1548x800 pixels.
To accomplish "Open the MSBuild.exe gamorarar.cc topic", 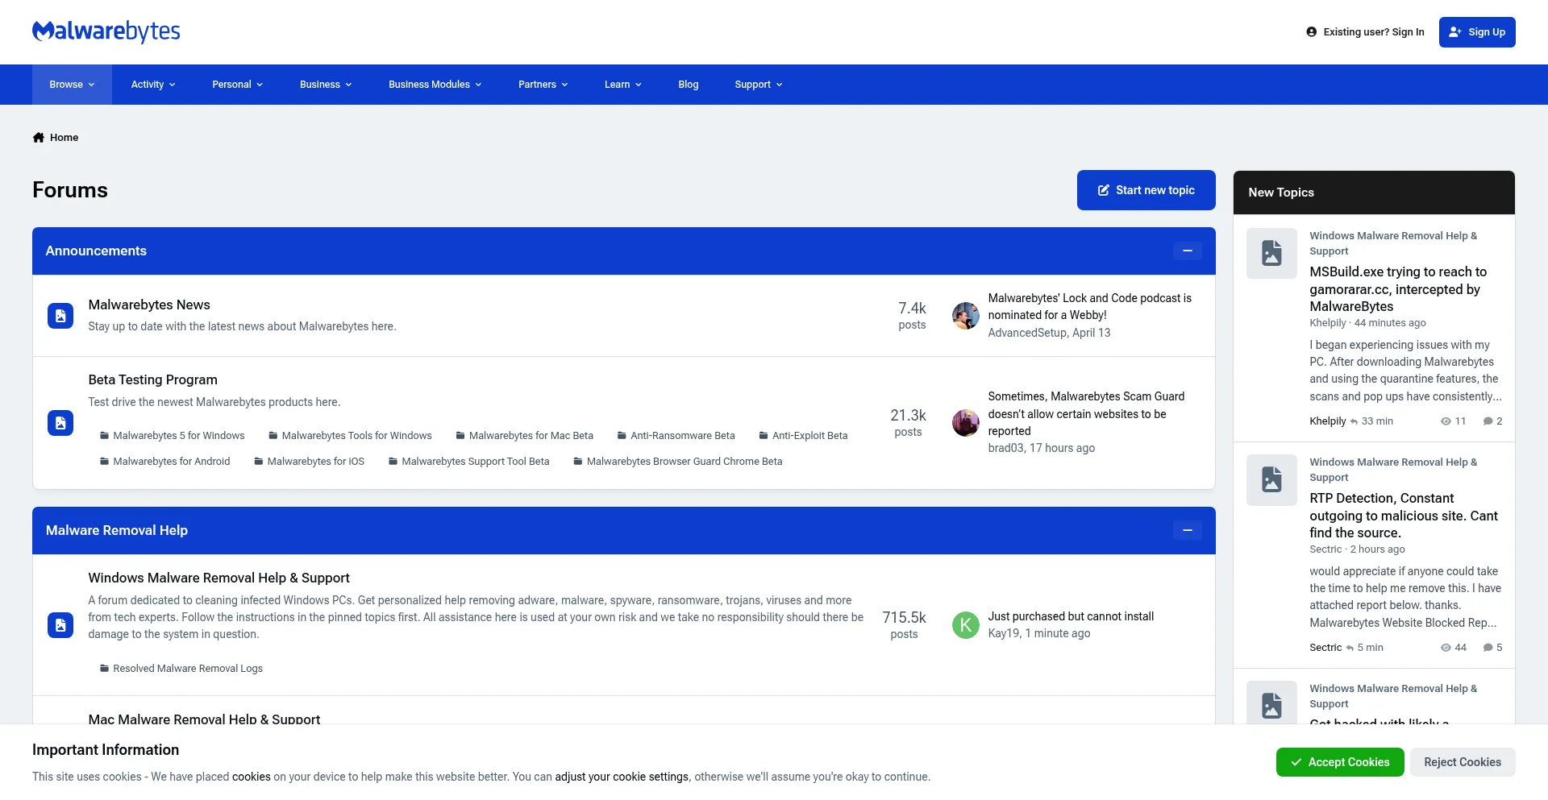I will [x=1397, y=289].
